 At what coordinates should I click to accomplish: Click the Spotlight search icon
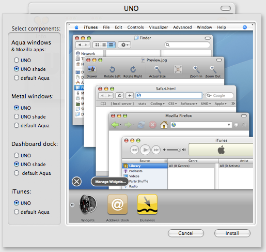point(245,27)
